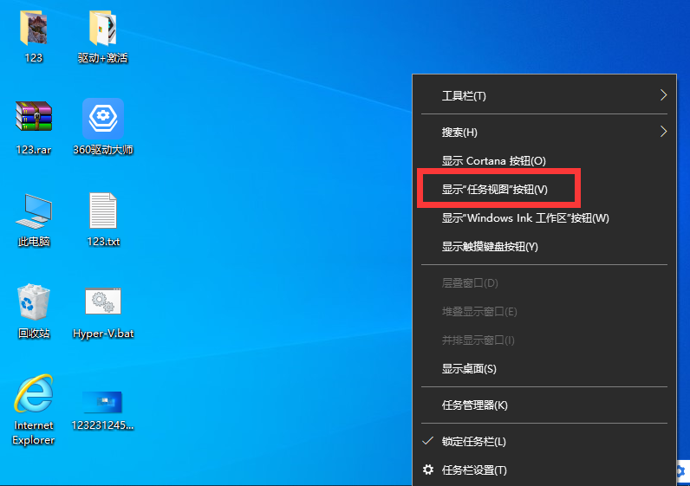Toggle 锁定任务栏(L) checked option

[x=473, y=442]
